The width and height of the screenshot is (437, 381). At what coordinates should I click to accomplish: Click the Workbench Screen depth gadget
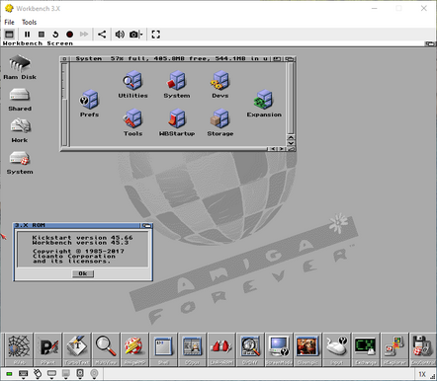coord(430,43)
